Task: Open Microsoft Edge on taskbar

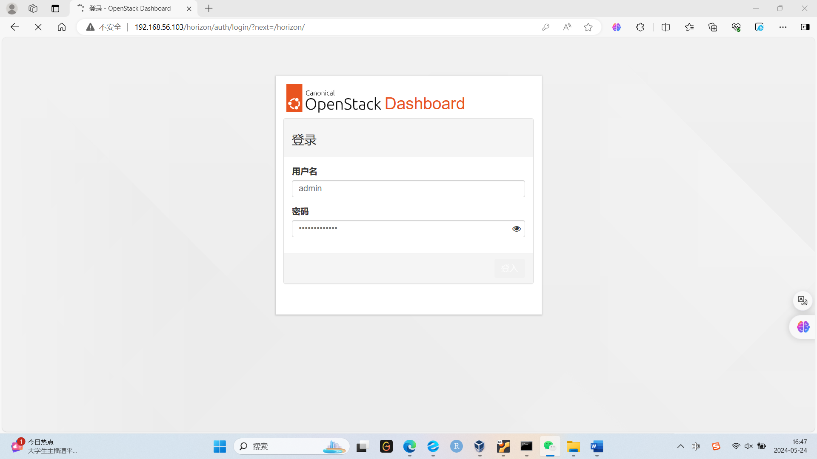Action: tap(410, 446)
